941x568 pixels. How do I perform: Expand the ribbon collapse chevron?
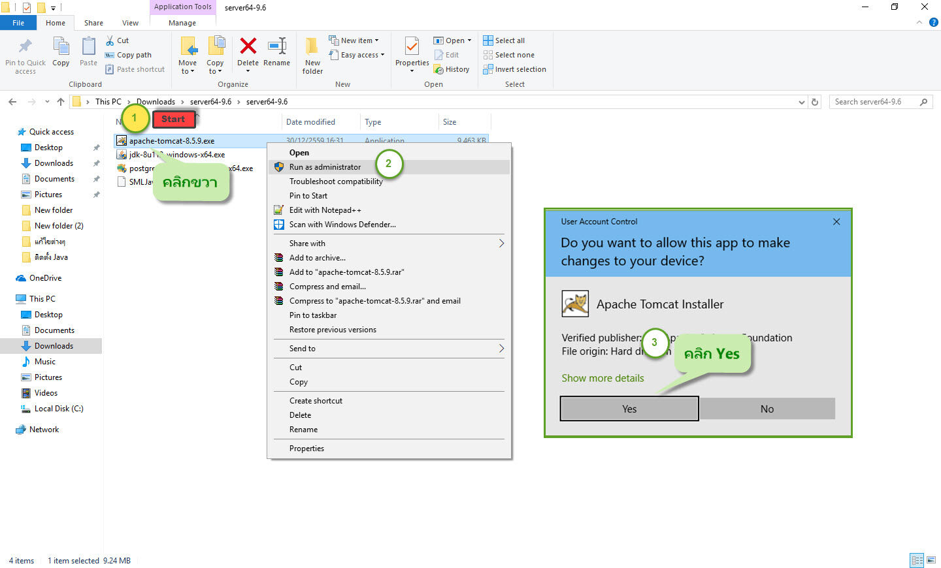(919, 23)
